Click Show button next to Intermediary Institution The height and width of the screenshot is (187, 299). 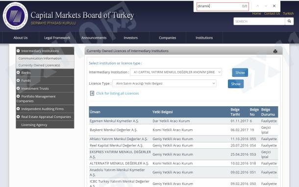click(240, 72)
